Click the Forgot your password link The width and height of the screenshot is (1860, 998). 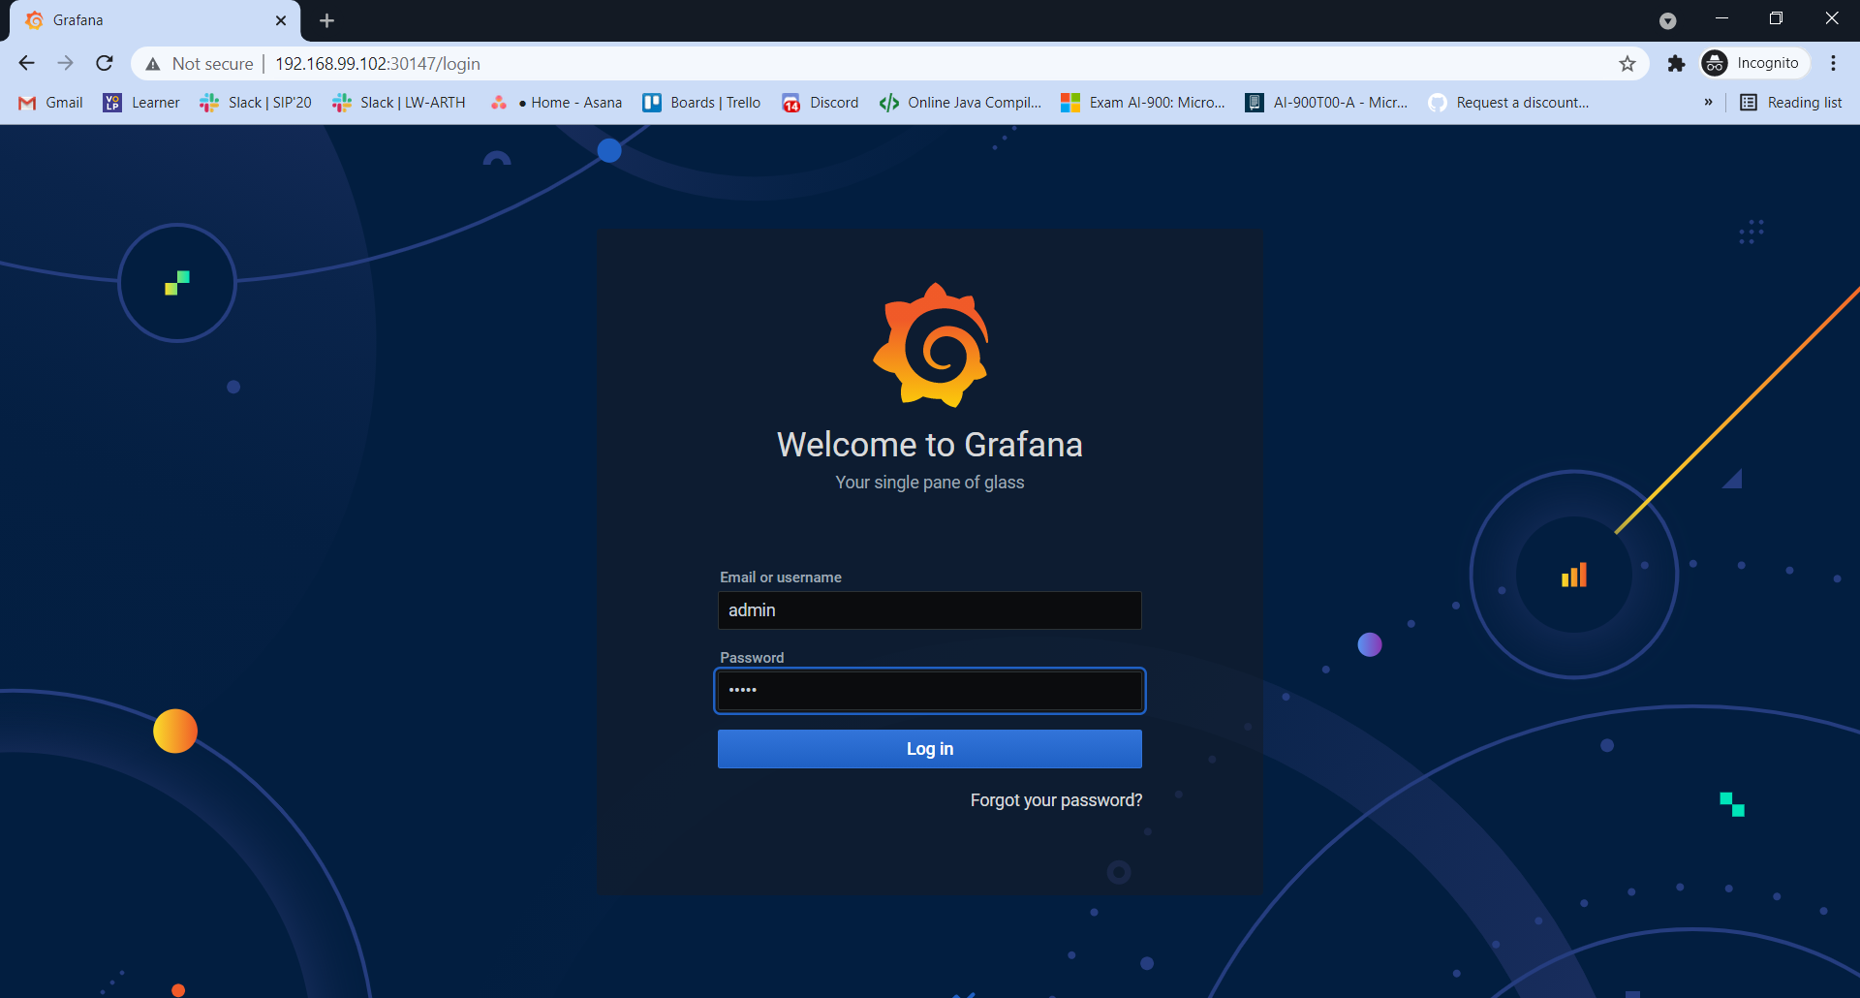(x=1055, y=800)
